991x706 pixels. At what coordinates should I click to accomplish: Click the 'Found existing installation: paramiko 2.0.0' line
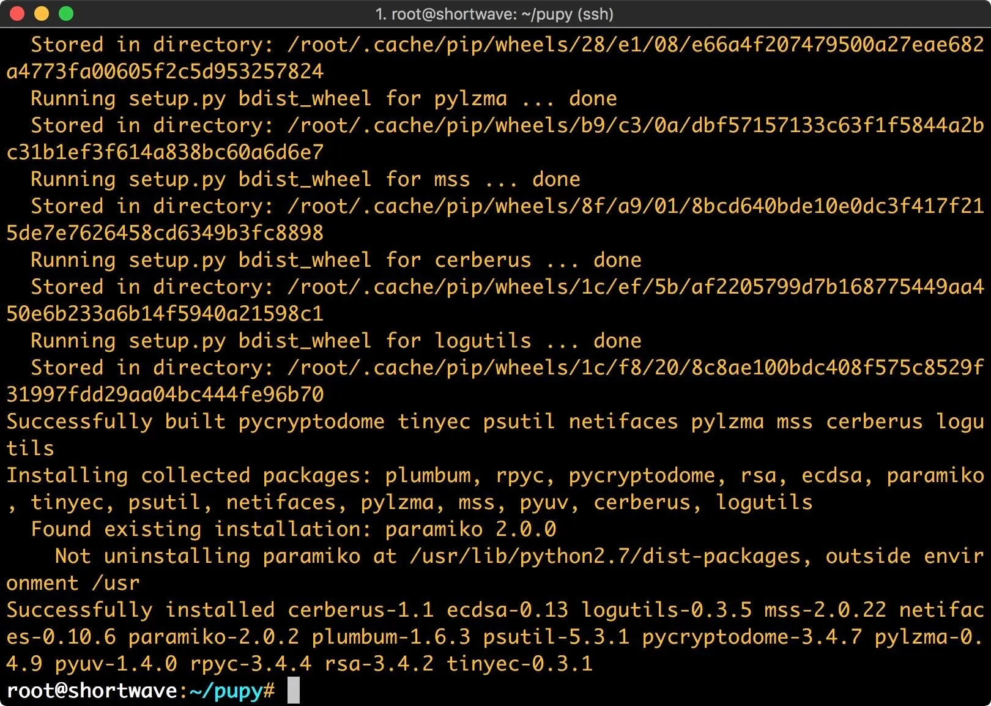pyautogui.click(x=294, y=529)
